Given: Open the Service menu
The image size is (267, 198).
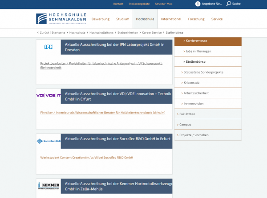Looking at the screenshot, I should pos(217,19).
